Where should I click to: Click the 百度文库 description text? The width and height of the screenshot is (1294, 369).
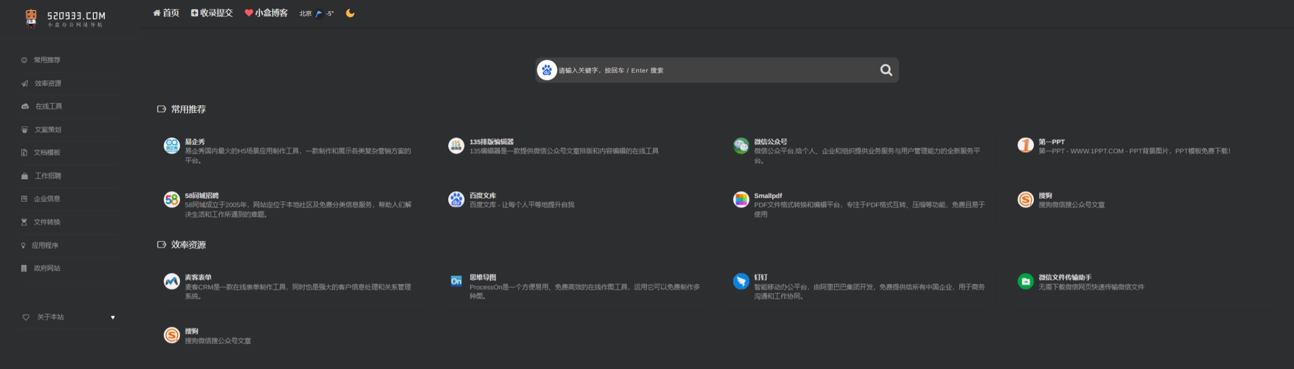tap(522, 205)
